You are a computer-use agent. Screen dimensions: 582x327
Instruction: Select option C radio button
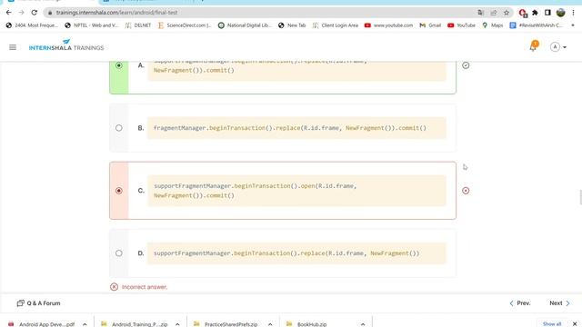119,191
